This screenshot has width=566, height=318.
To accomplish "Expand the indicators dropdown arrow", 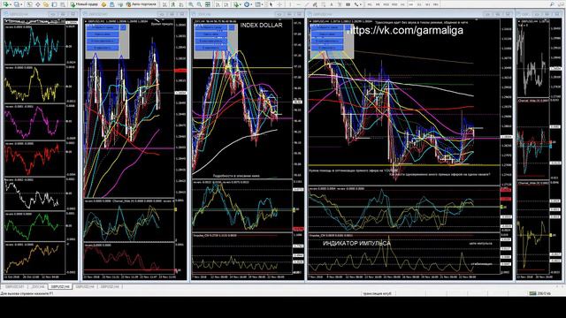I will click(x=241, y=4).
